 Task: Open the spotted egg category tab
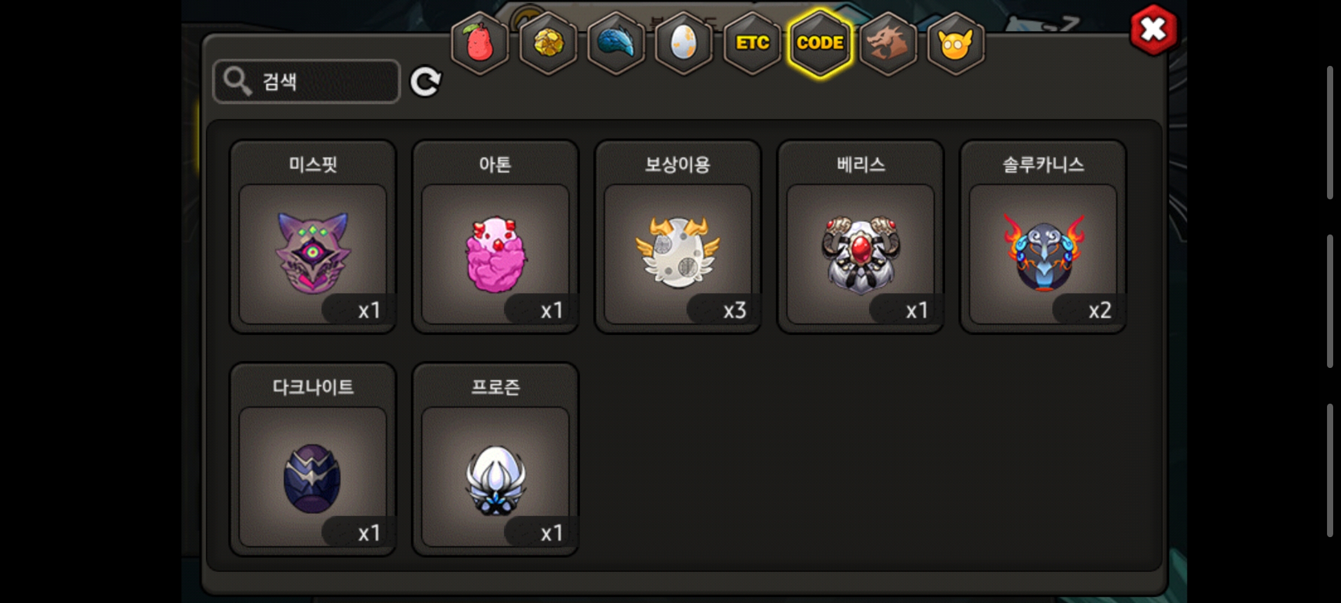coord(684,43)
